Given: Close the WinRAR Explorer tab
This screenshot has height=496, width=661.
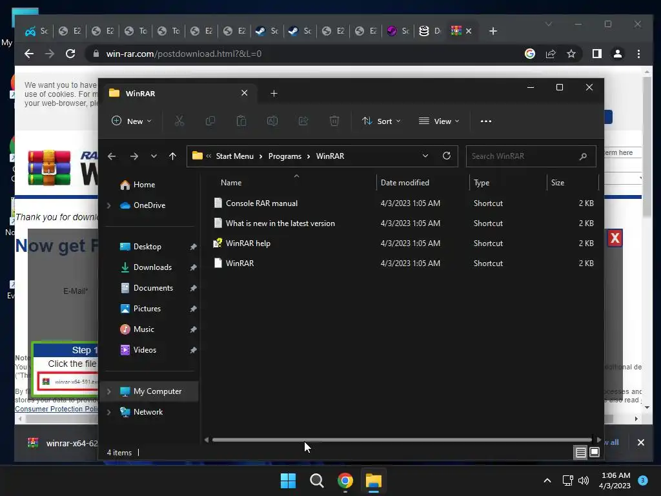Looking at the screenshot, I should click(244, 93).
